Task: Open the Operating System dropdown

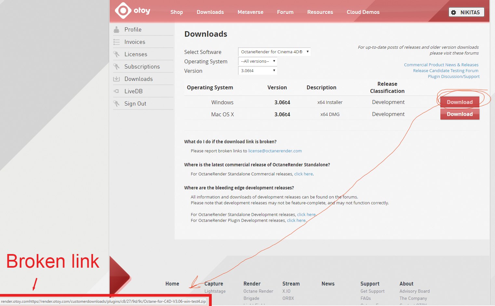Action: pyautogui.click(x=258, y=61)
